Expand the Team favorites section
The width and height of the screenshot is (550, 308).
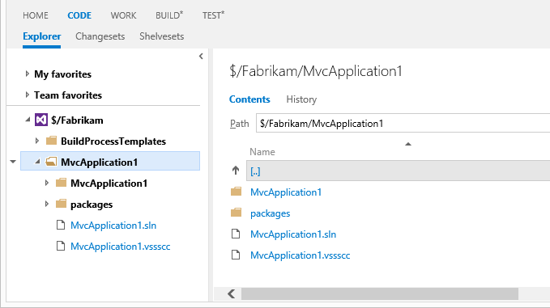(27, 95)
